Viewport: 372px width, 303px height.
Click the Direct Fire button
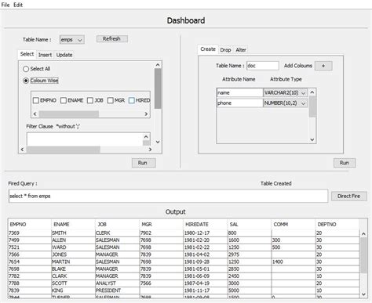tap(348, 197)
